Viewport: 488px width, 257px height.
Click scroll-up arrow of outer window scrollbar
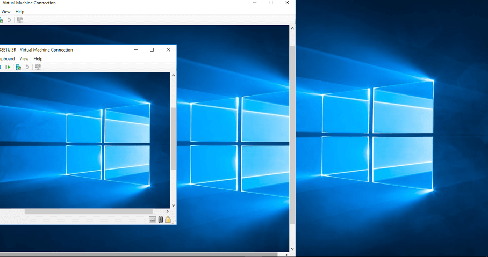[x=292, y=28]
